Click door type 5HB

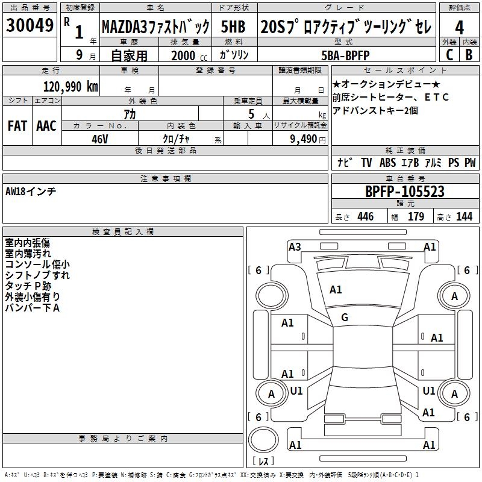tap(233, 27)
